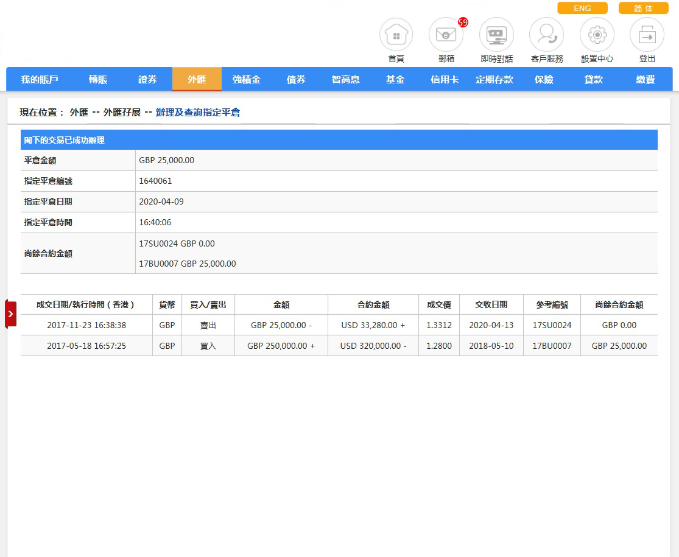Switch language to ENG
This screenshot has width=679, height=557.
click(582, 9)
